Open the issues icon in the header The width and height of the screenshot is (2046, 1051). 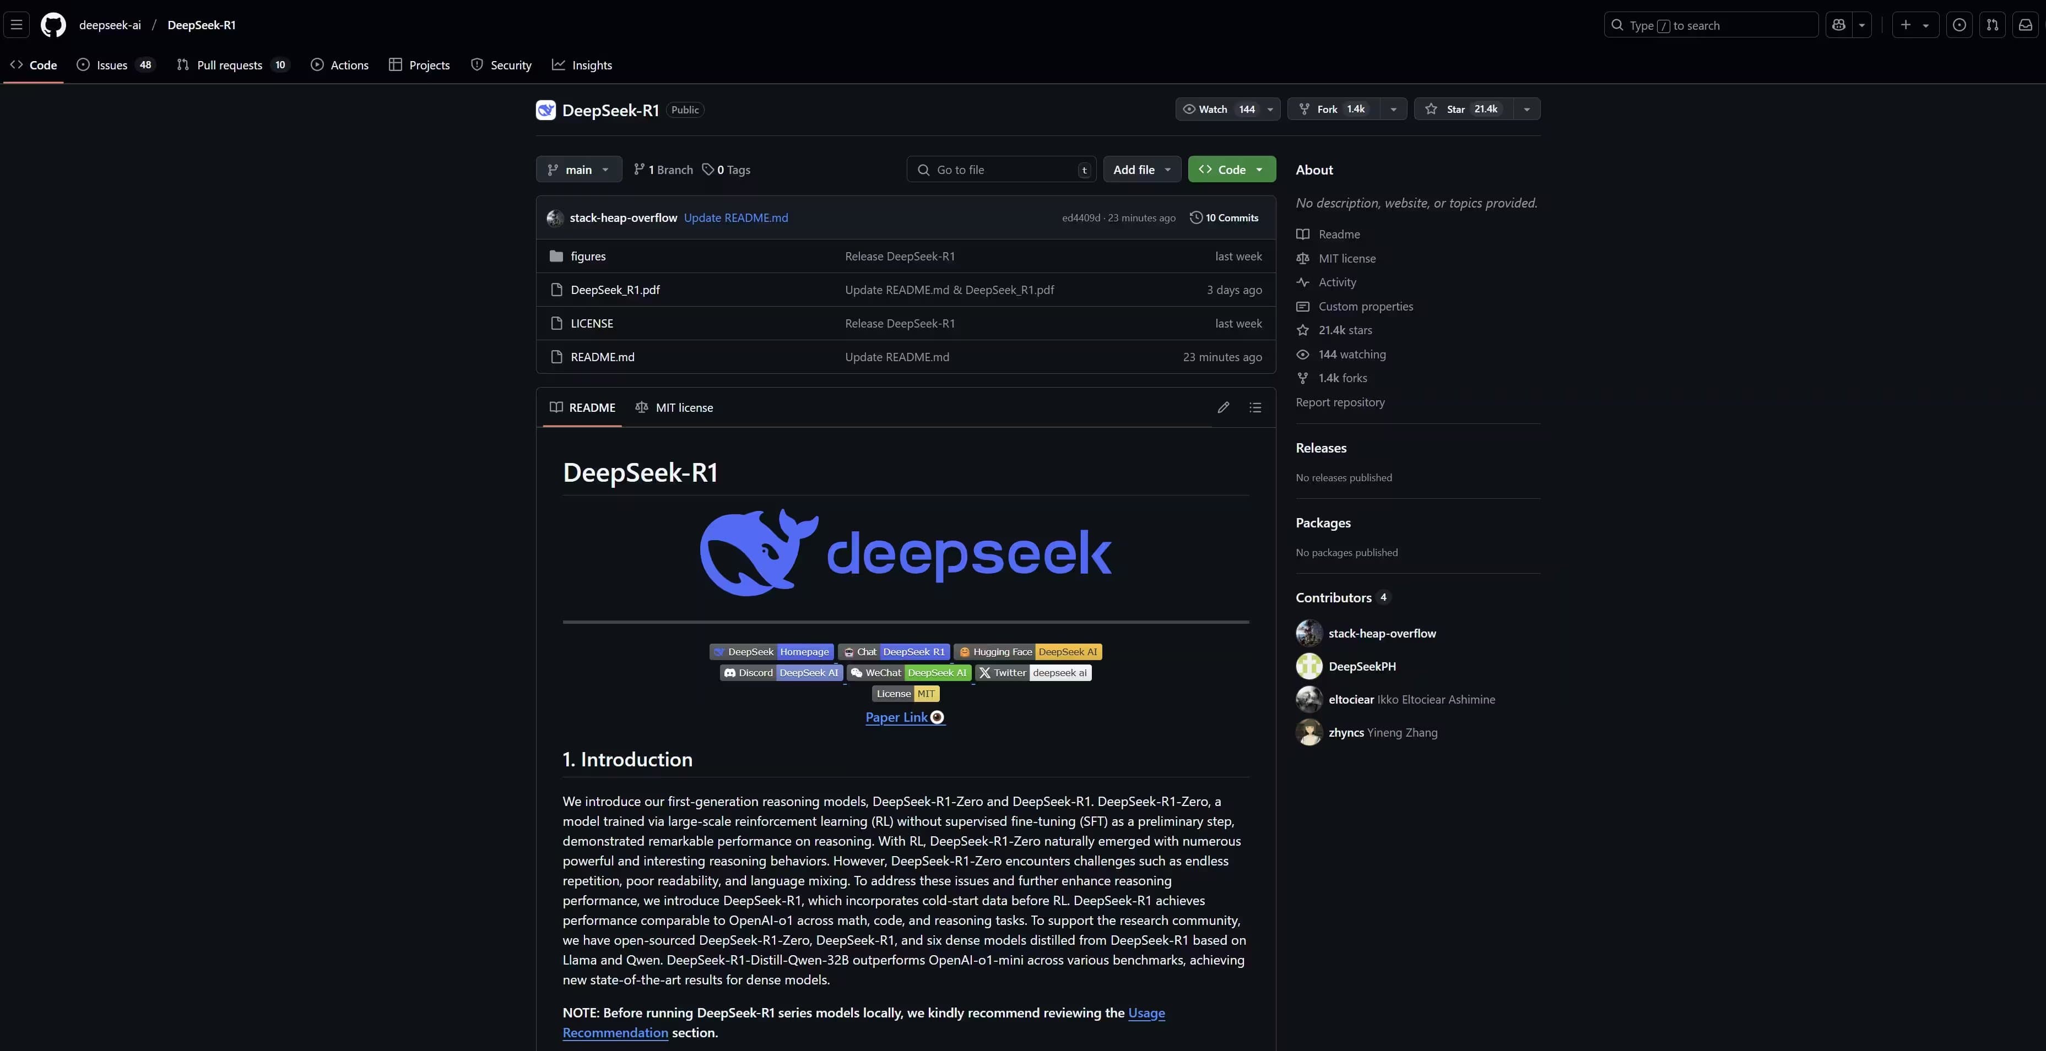(1960, 25)
